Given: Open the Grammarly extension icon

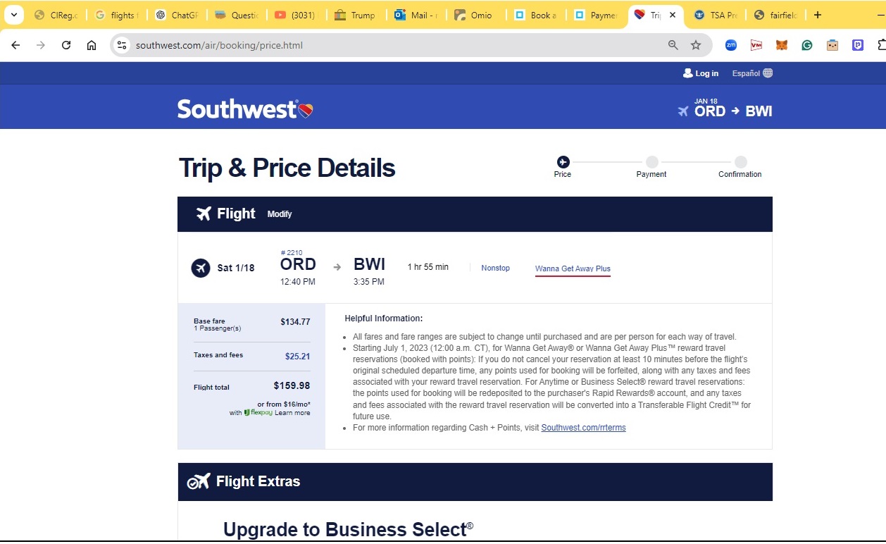Looking at the screenshot, I should (807, 45).
